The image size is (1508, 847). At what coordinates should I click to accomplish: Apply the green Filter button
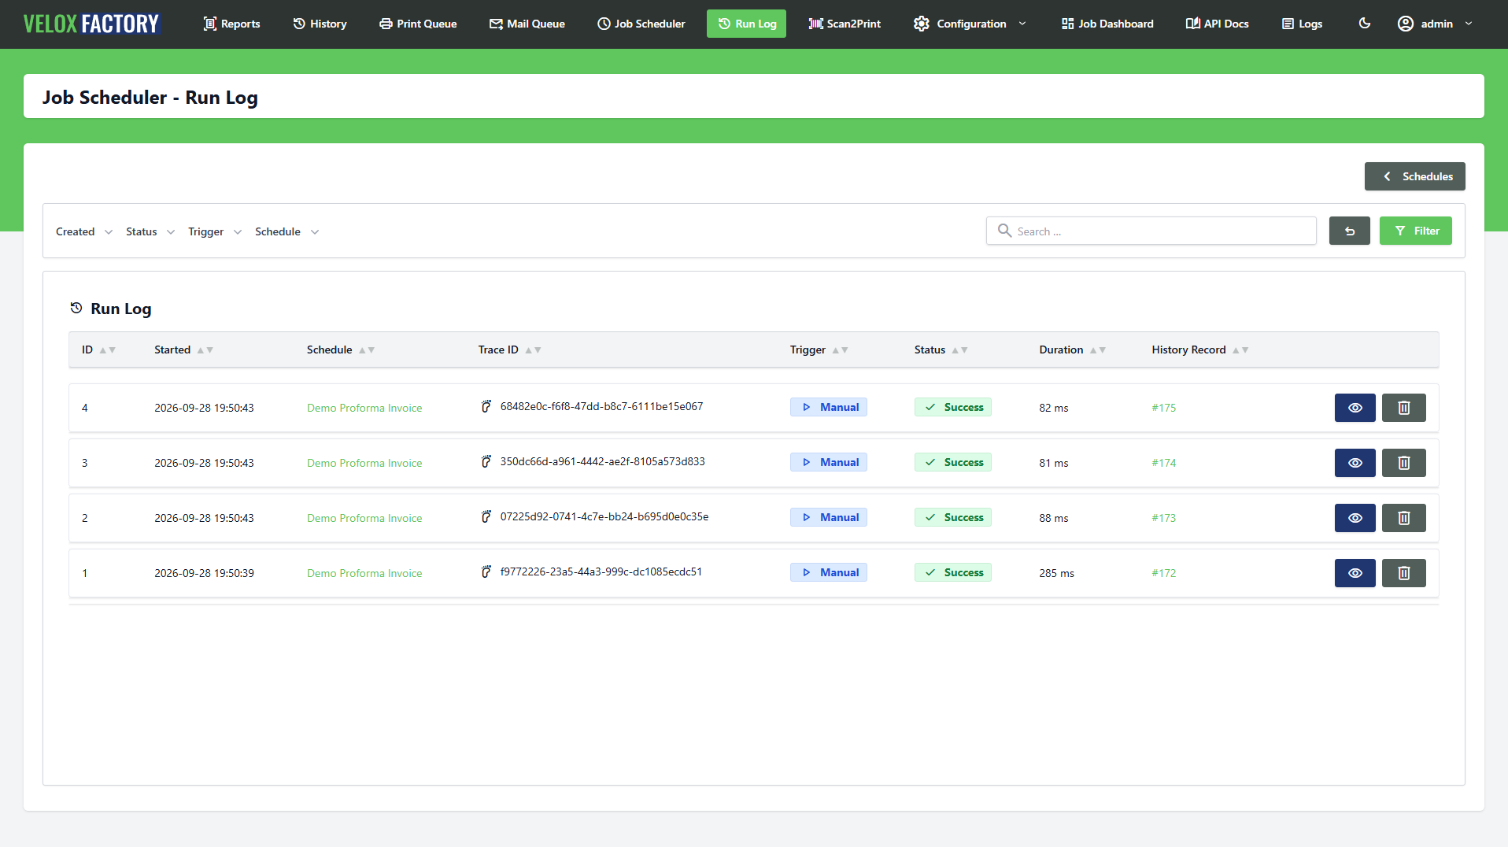[1416, 231]
